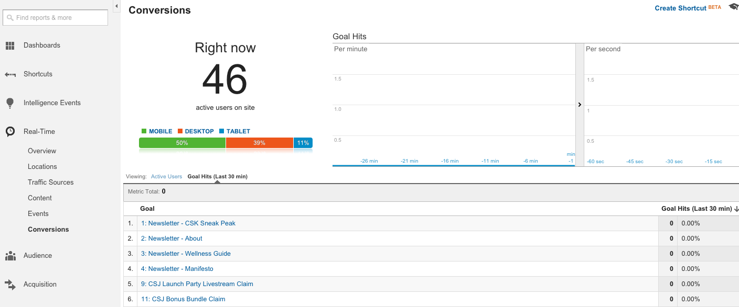Sort by Goal Hits column arrow
This screenshot has width=739, height=307.
(736, 209)
